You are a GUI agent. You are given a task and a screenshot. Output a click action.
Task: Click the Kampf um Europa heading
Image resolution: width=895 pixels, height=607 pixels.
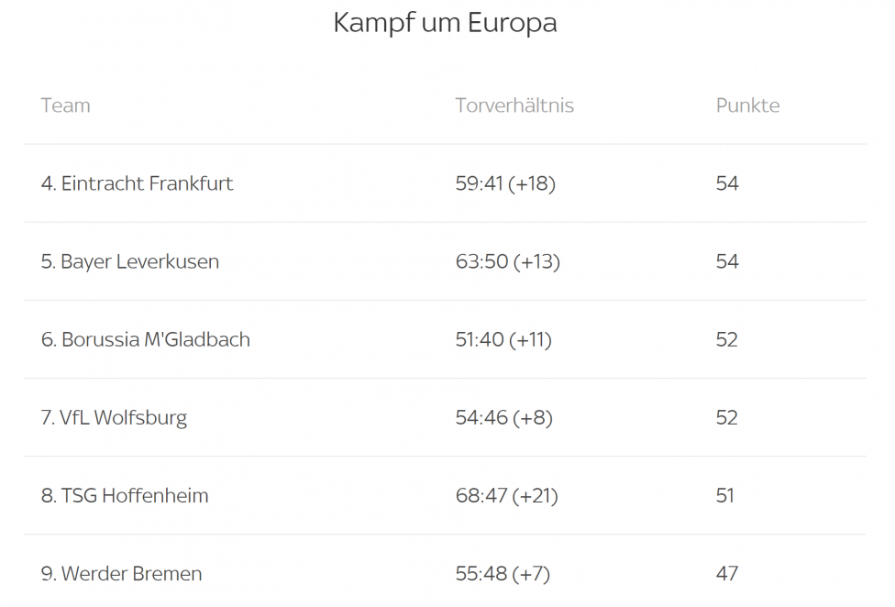[x=446, y=24]
